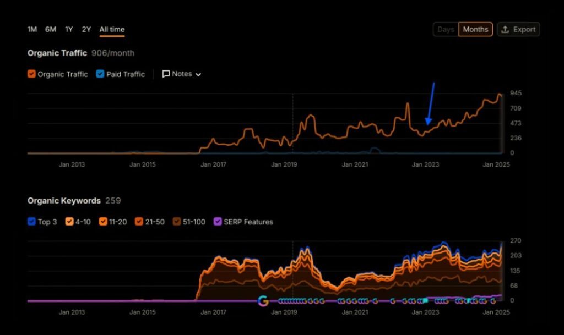The height and width of the screenshot is (335, 564).
Task: Click the organic traffic peak at chart's right end
Action: [499, 95]
